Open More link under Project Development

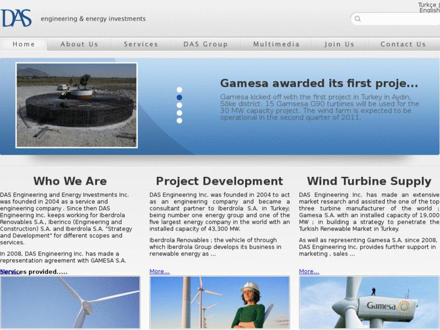159,271
